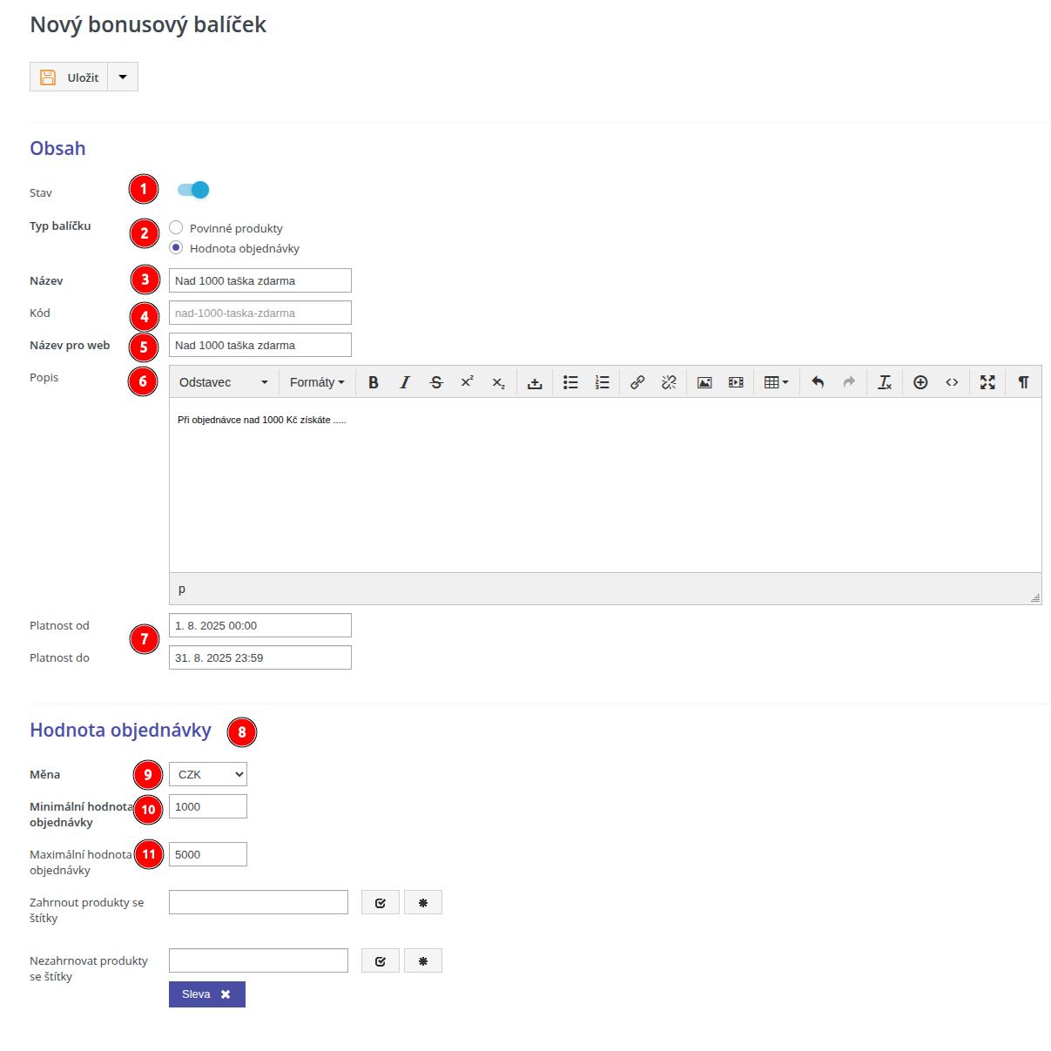The width and height of the screenshot is (1051, 1051).
Task: Click the Platnost od date field
Action: (260, 625)
